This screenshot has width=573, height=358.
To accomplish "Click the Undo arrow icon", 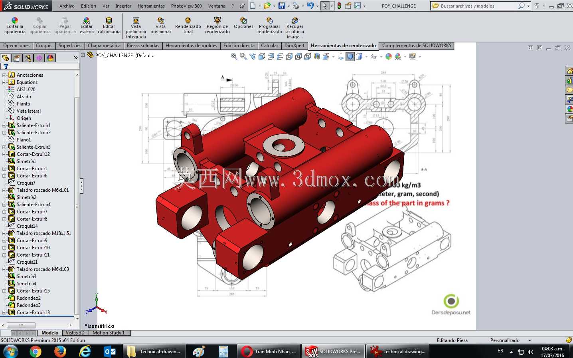I will [310, 6].
